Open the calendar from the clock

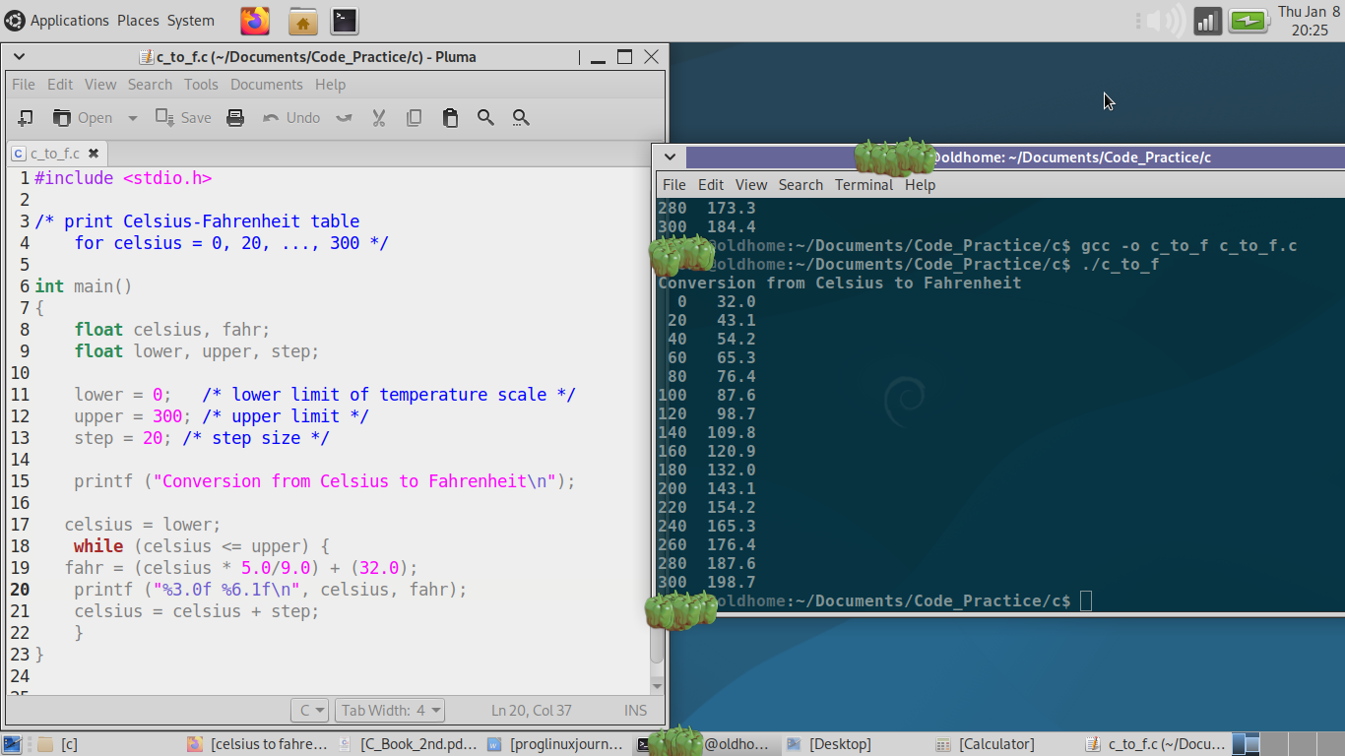(1310, 21)
